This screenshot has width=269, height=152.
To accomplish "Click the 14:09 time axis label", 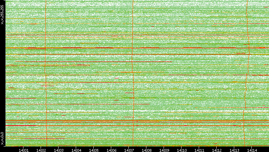I will pos(164,150).
